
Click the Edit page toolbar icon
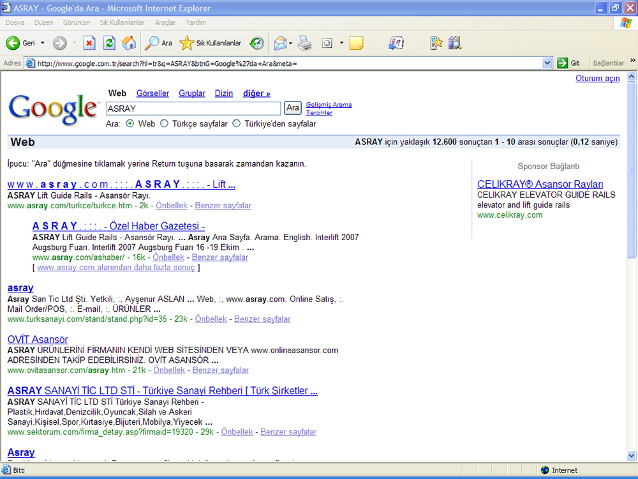pyautogui.click(x=327, y=43)
